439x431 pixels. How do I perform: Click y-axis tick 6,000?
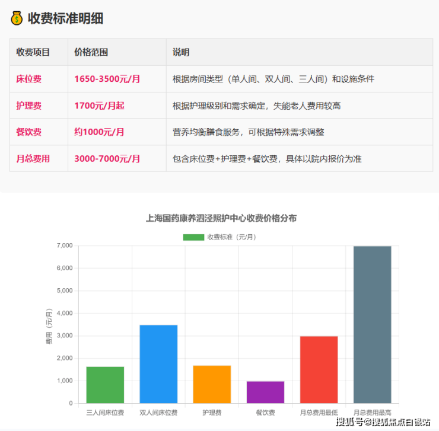click(x=65, y=268)
